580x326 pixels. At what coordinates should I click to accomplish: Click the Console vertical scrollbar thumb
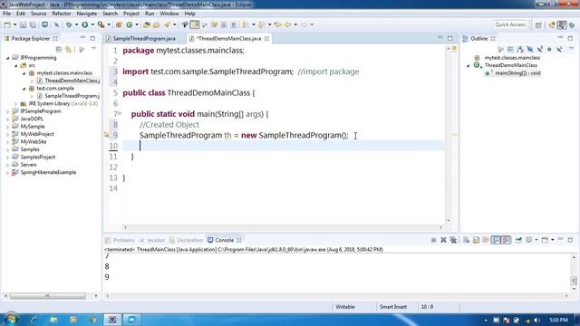coord(574,281)
